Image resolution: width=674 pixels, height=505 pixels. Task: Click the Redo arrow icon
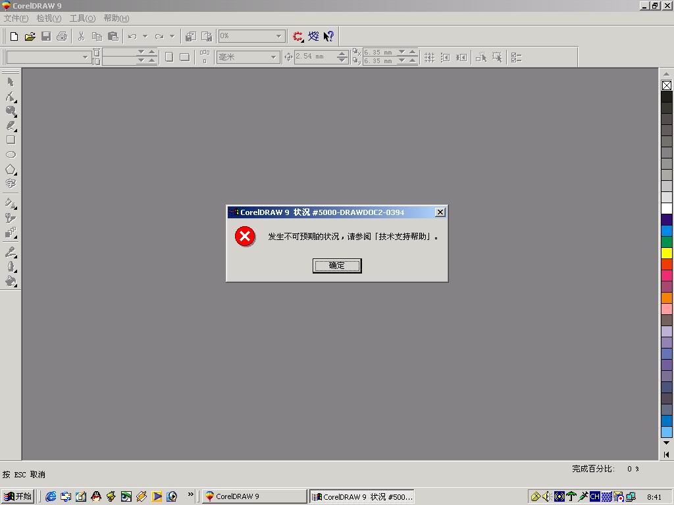(159, 37)
